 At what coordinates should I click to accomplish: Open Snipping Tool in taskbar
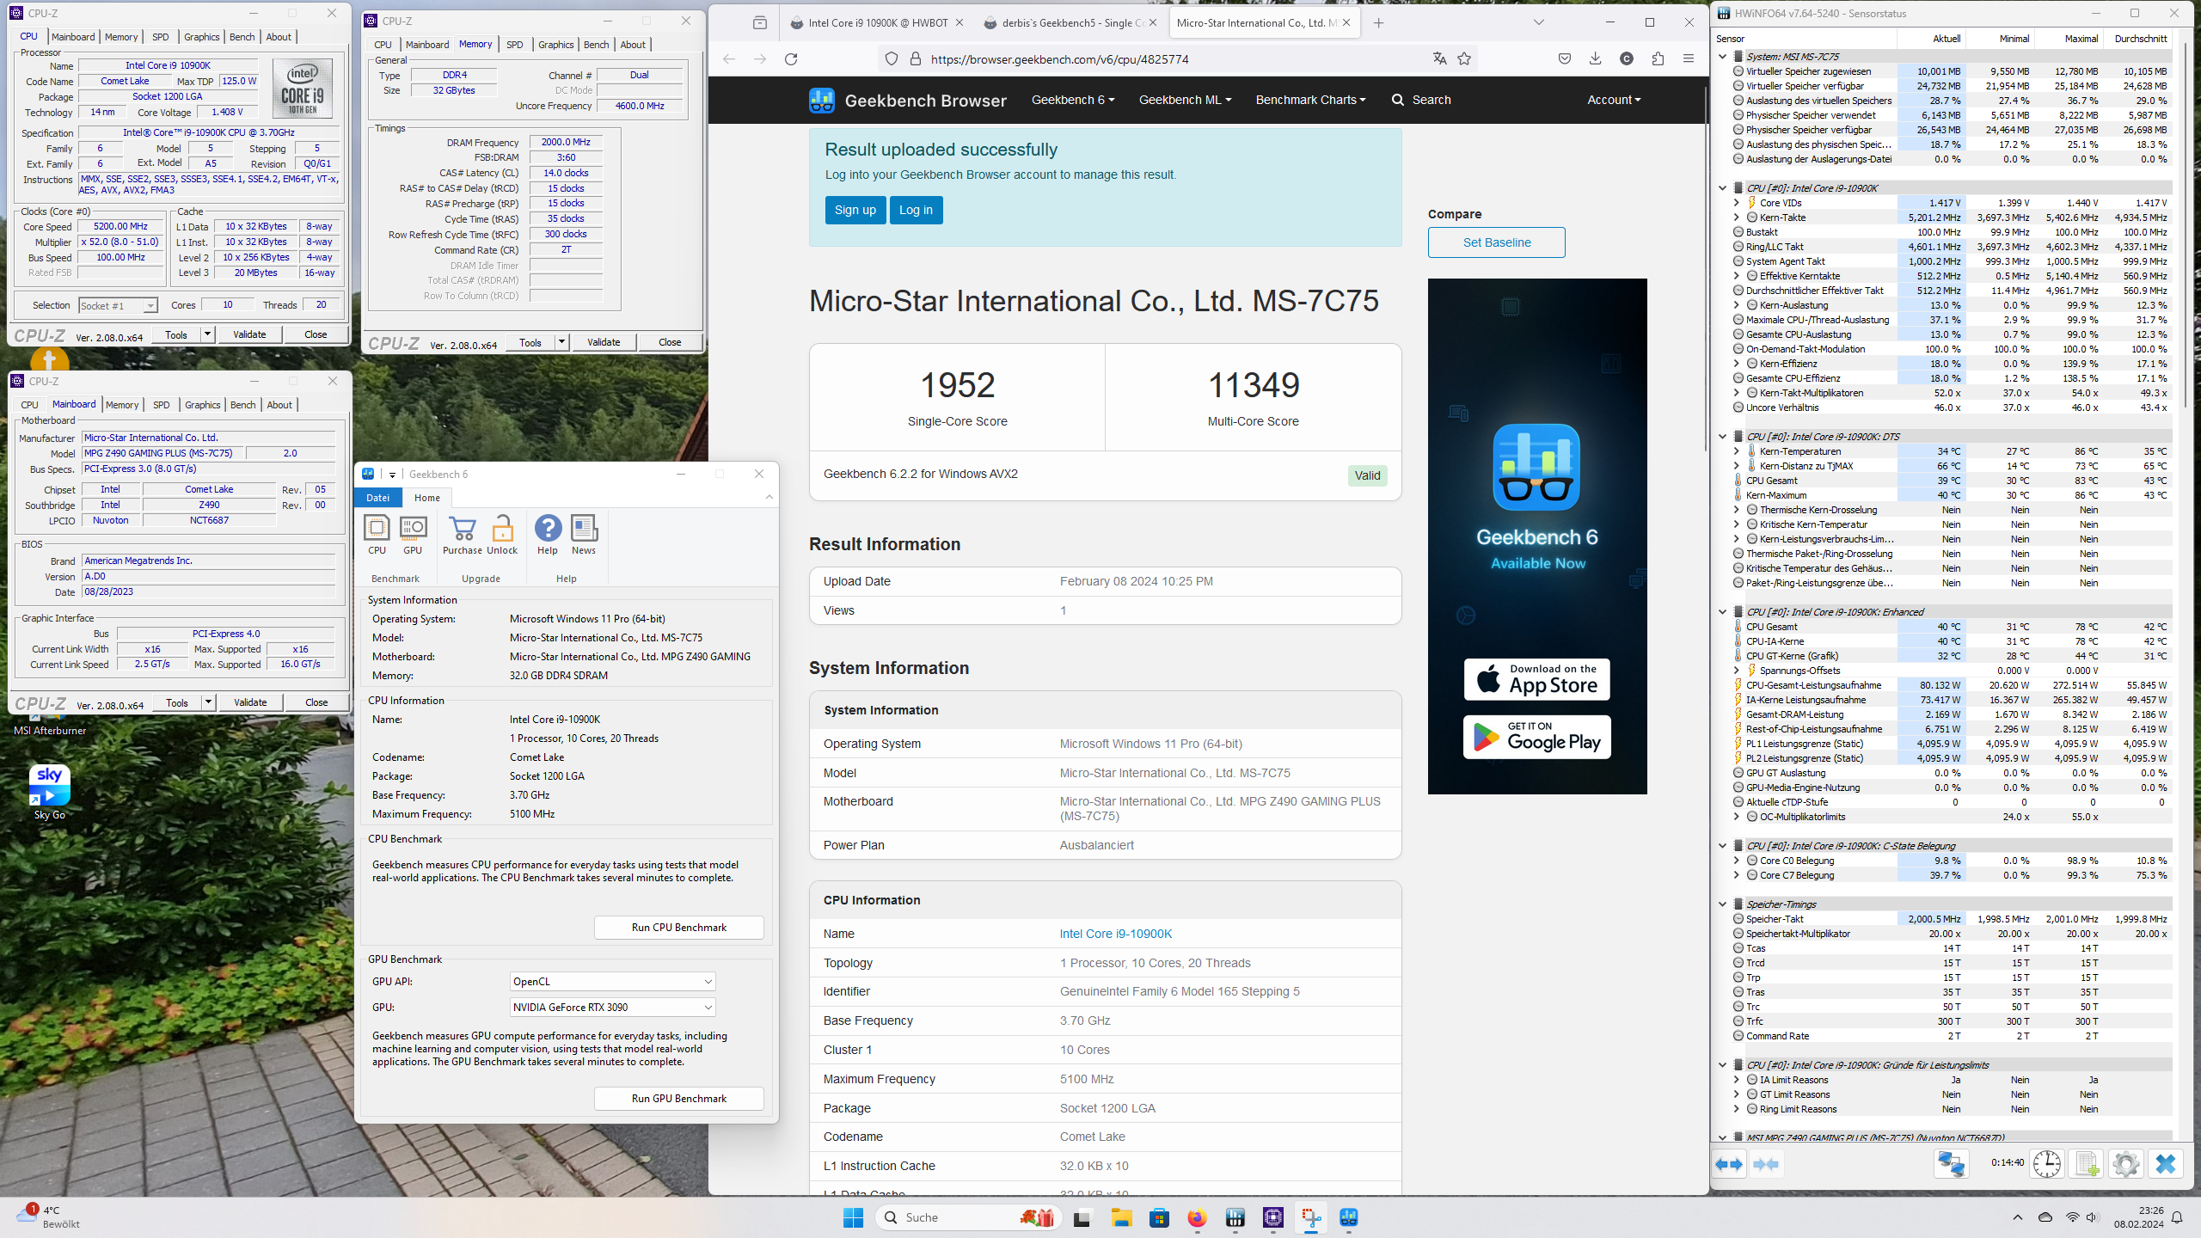[x=1311, y=1217]
